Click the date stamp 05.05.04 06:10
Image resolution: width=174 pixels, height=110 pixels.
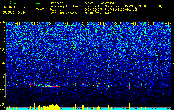pos(14,13)
